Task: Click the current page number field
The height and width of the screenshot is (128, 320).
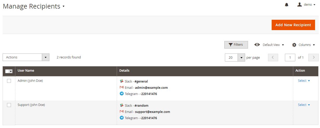Action: click(290, 58)
